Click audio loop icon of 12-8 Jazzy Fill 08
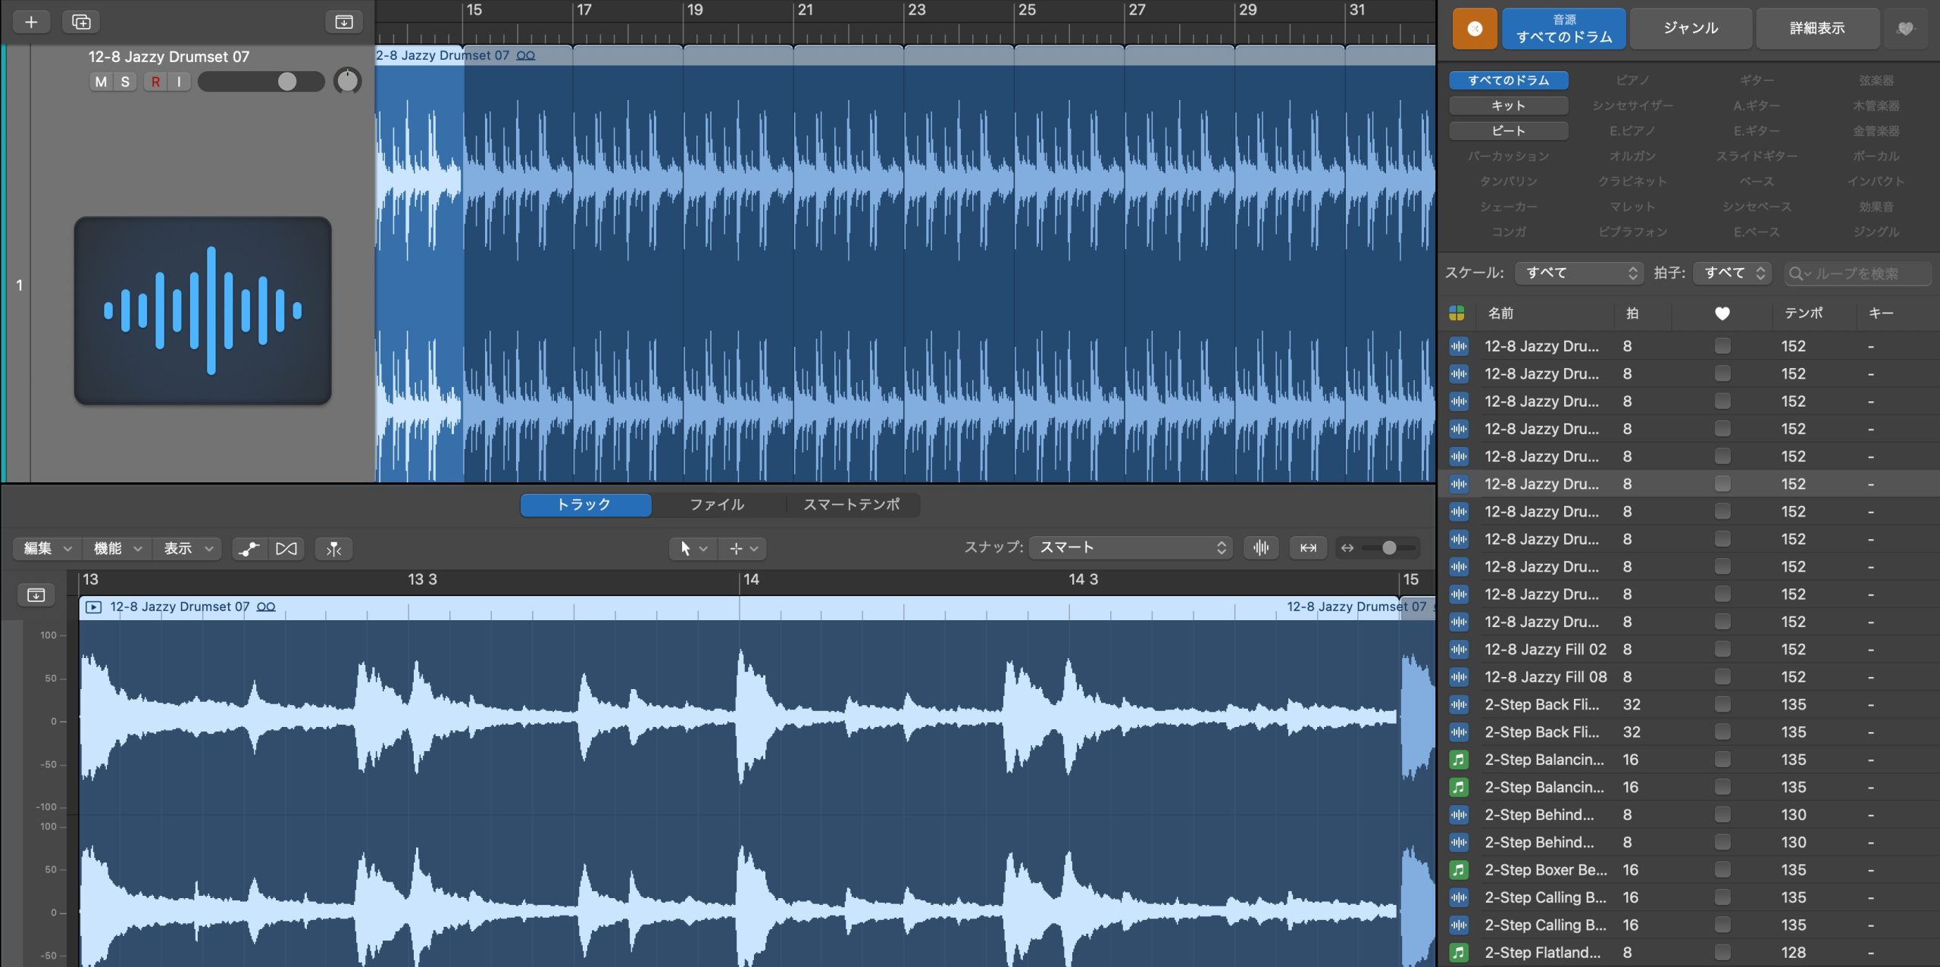Image resolution: width=1940 pixels, height=967 pixels. pos(1459,677)
